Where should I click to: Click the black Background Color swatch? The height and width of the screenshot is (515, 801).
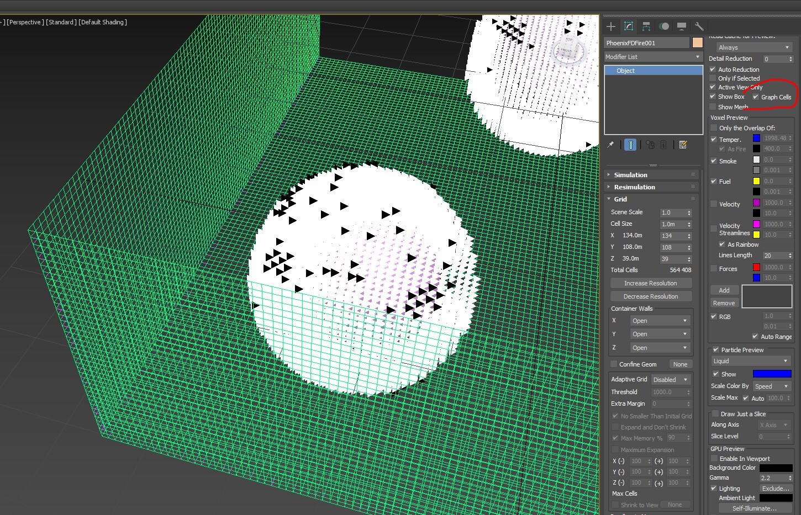point(776,468)
